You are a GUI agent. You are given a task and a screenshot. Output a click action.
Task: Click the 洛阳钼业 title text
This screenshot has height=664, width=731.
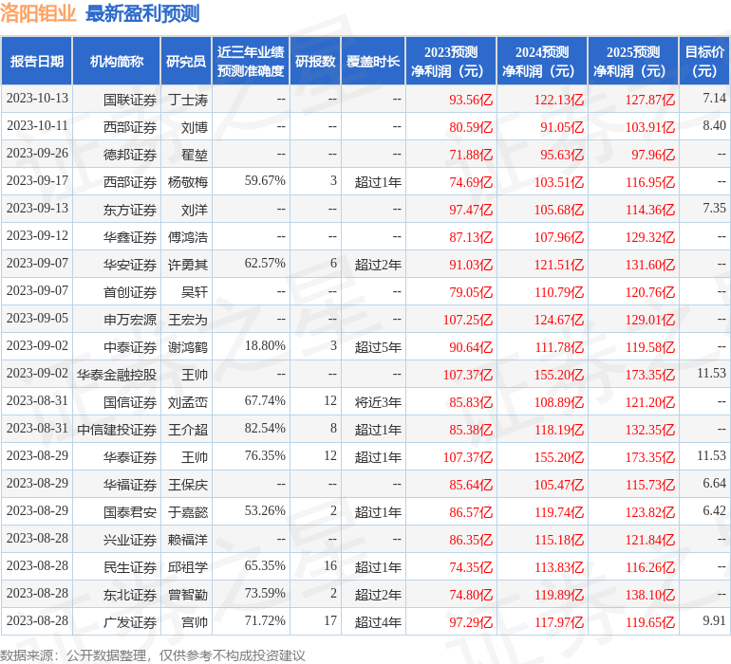point(38,13)
